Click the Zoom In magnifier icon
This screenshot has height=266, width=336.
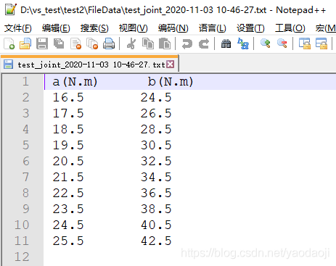pos(265,43)
